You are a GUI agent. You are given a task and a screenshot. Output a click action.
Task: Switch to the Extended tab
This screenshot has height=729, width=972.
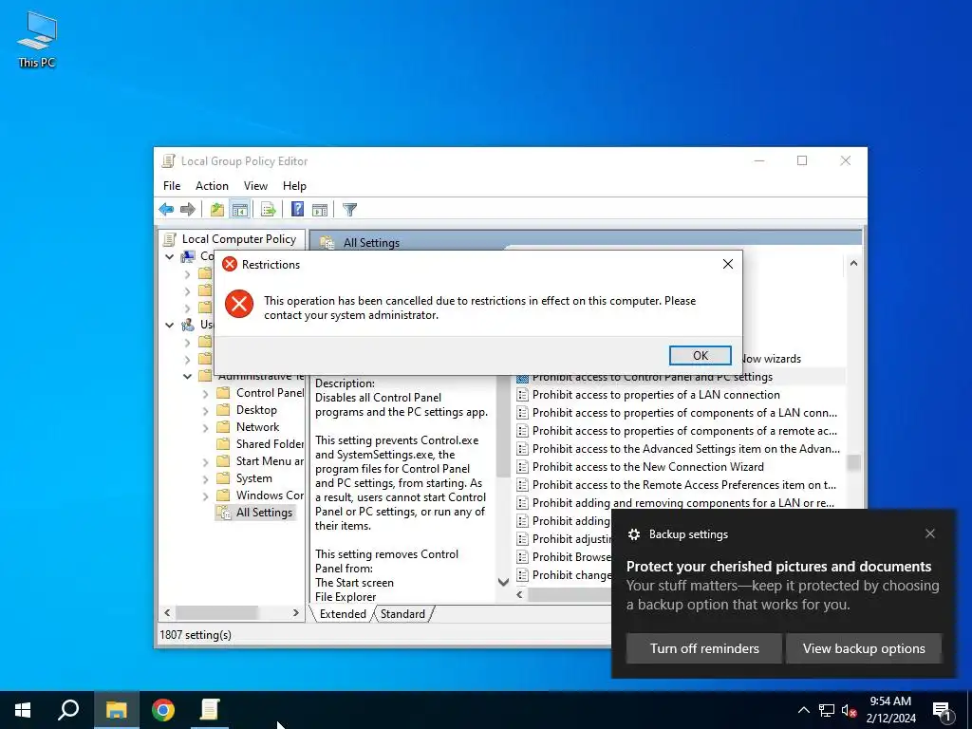click(x=343, y=614)
